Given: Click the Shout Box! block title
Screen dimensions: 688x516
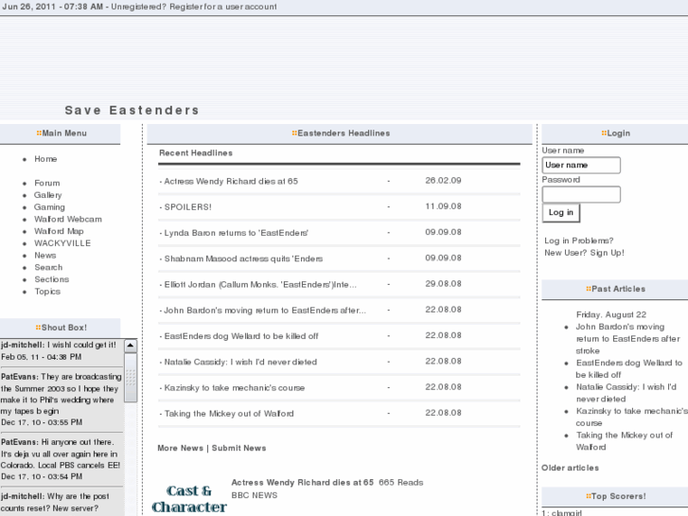Looking at the screenshot, I should 64,328.
